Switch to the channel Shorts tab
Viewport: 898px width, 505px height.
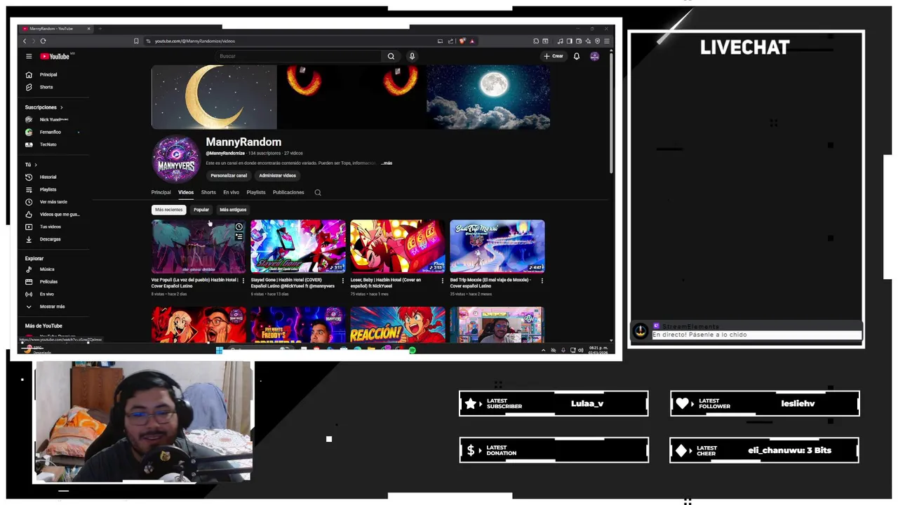point(208,192)
